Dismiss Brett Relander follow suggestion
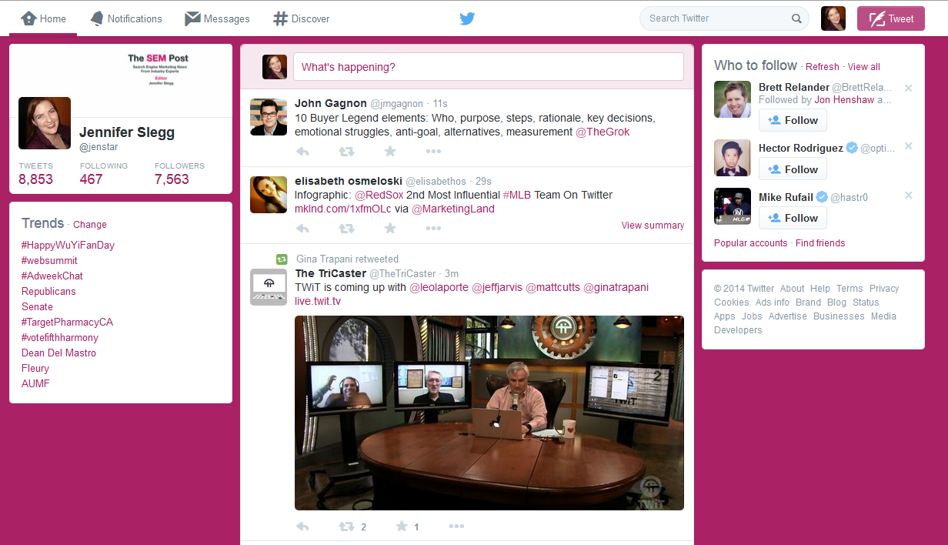 click(908, 89)
